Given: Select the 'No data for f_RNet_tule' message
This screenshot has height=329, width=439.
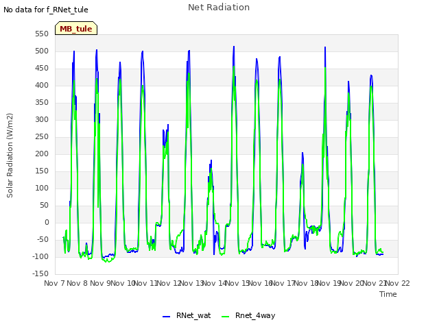Looking at the screenshot, I should click(46, 10).
